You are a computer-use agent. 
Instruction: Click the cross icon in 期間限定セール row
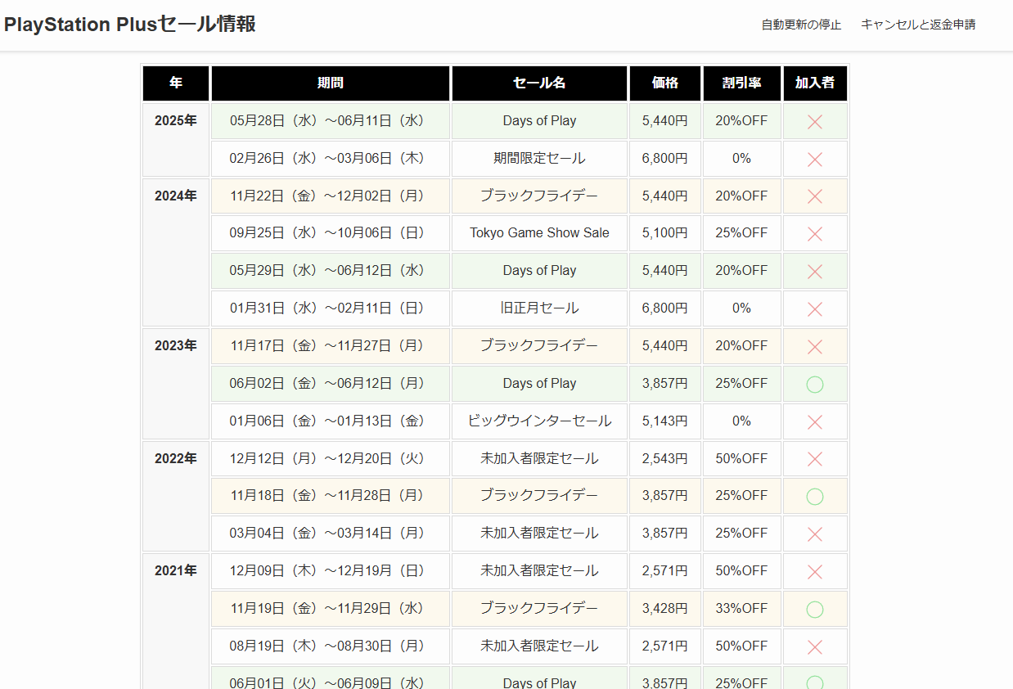click(814, 160)
